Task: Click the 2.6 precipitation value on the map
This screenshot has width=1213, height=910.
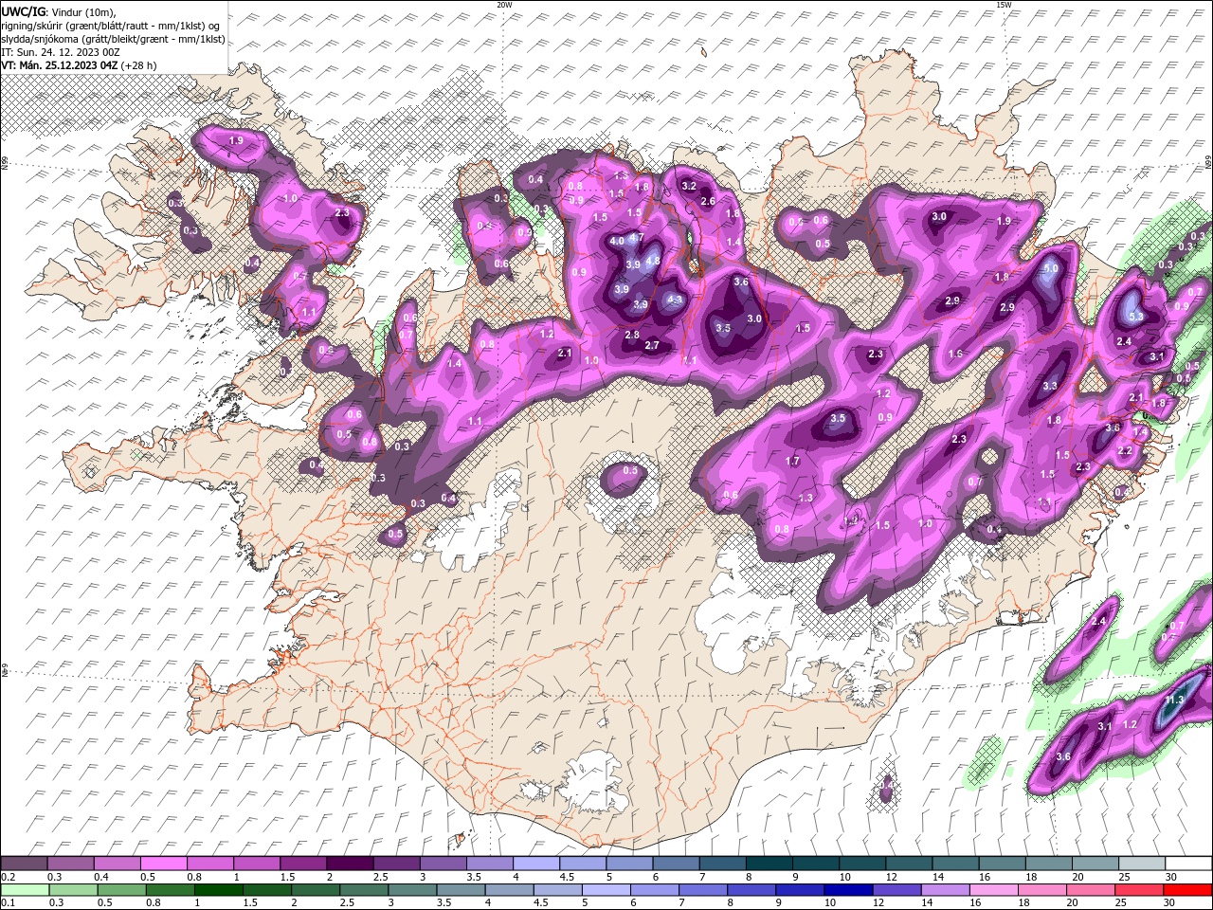Action: point(707,201)
